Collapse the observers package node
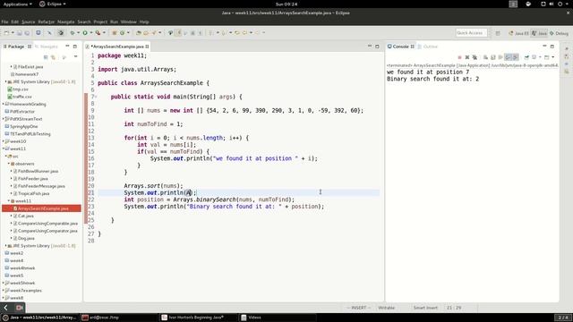 pyautogui.click(x=9, y=164)
